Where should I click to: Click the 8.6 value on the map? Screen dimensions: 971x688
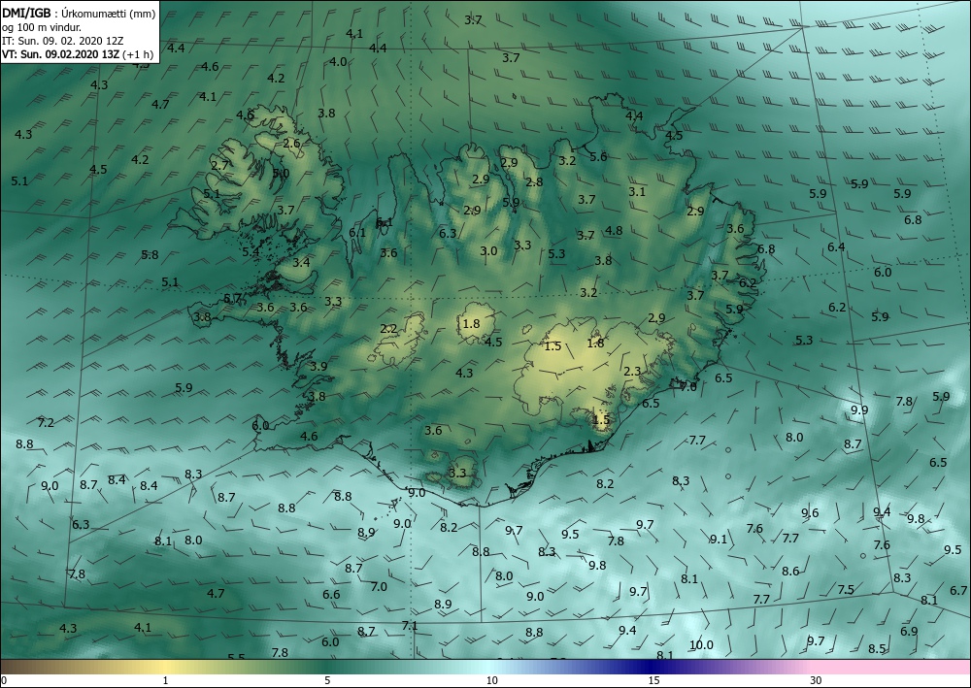click(790, 571)
